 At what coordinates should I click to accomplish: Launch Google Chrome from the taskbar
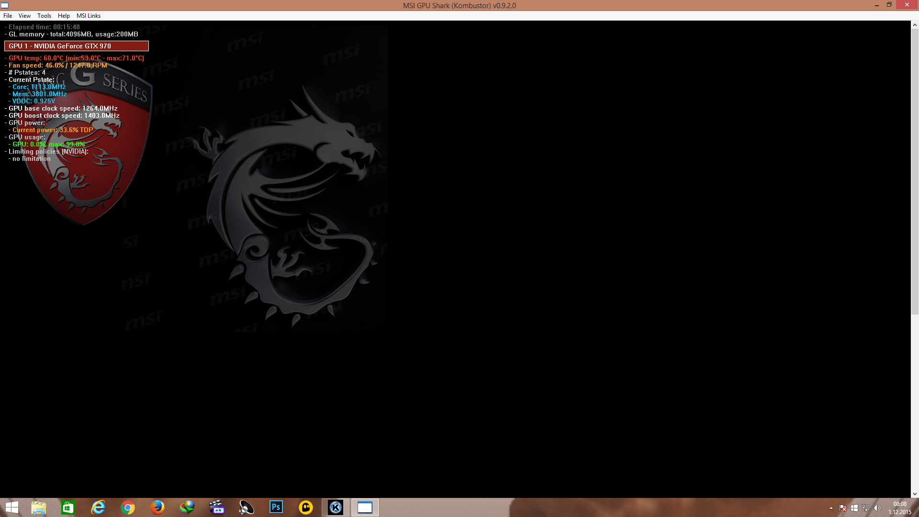[127, 507]
